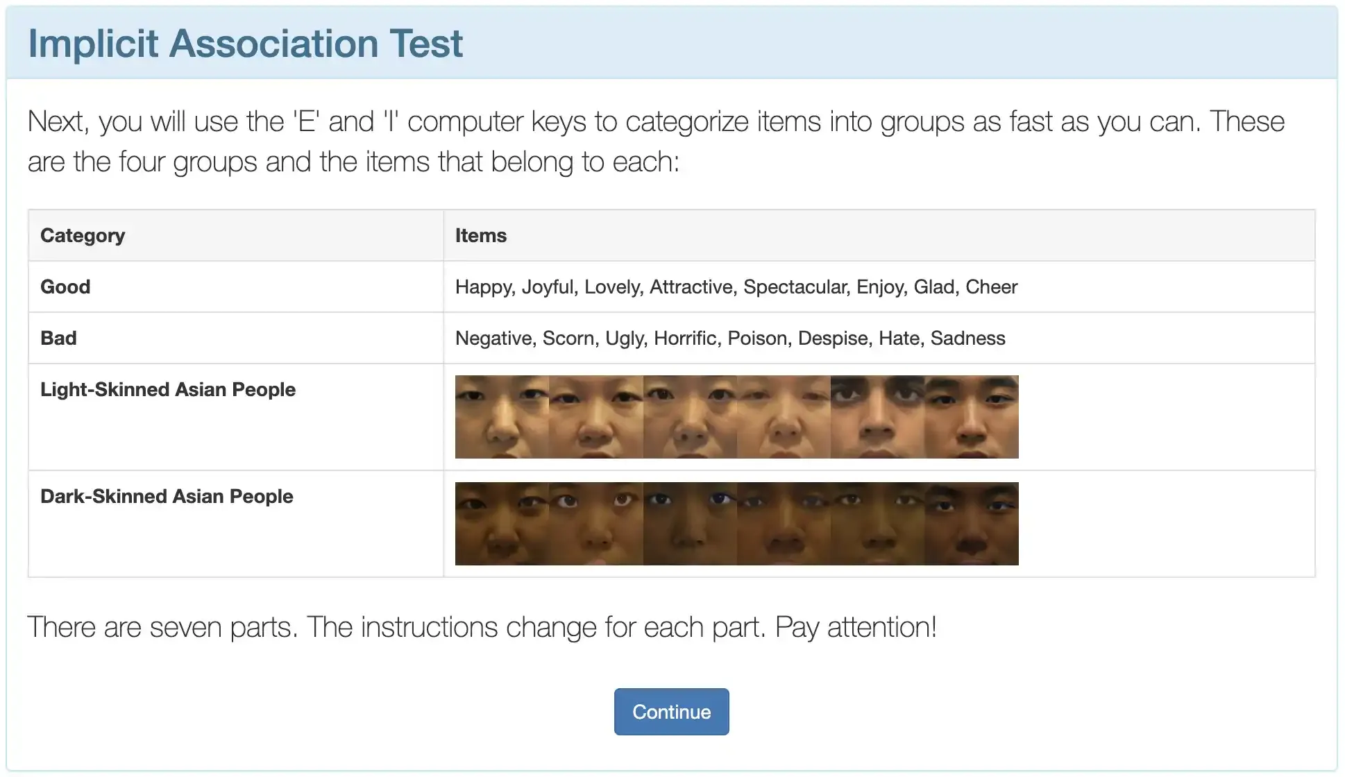Screen dimensions: 1345x777
Task: Click the Category column header
Action: (83, 236)
